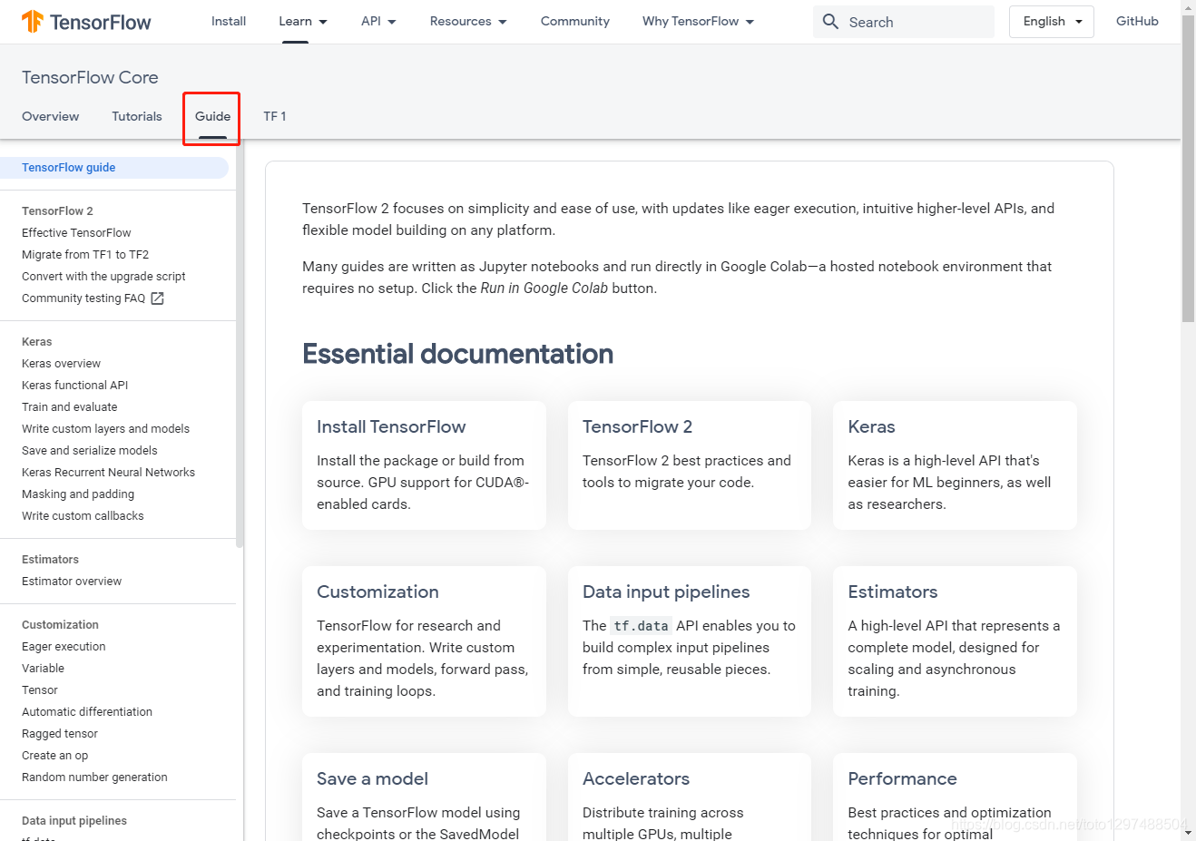Click into the Search field
This screenshot has width=1196, height=841.
click(x=904, y=22)
